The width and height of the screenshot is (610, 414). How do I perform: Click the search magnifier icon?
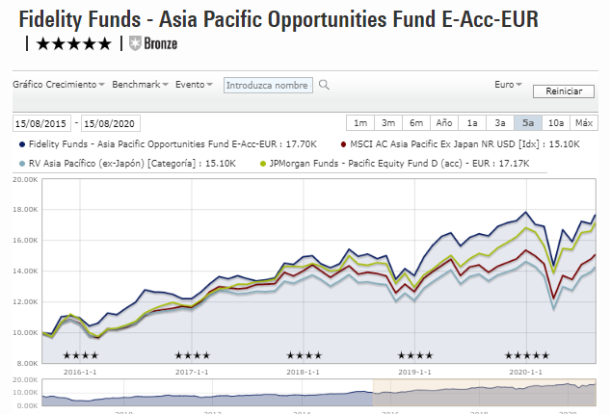(x=324, y=85)
